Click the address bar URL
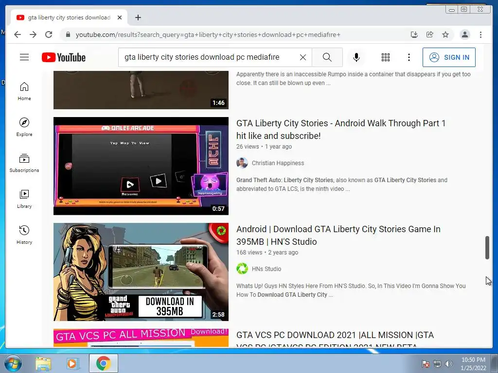The height and width of the screenshot is (373, 498). 208,34
